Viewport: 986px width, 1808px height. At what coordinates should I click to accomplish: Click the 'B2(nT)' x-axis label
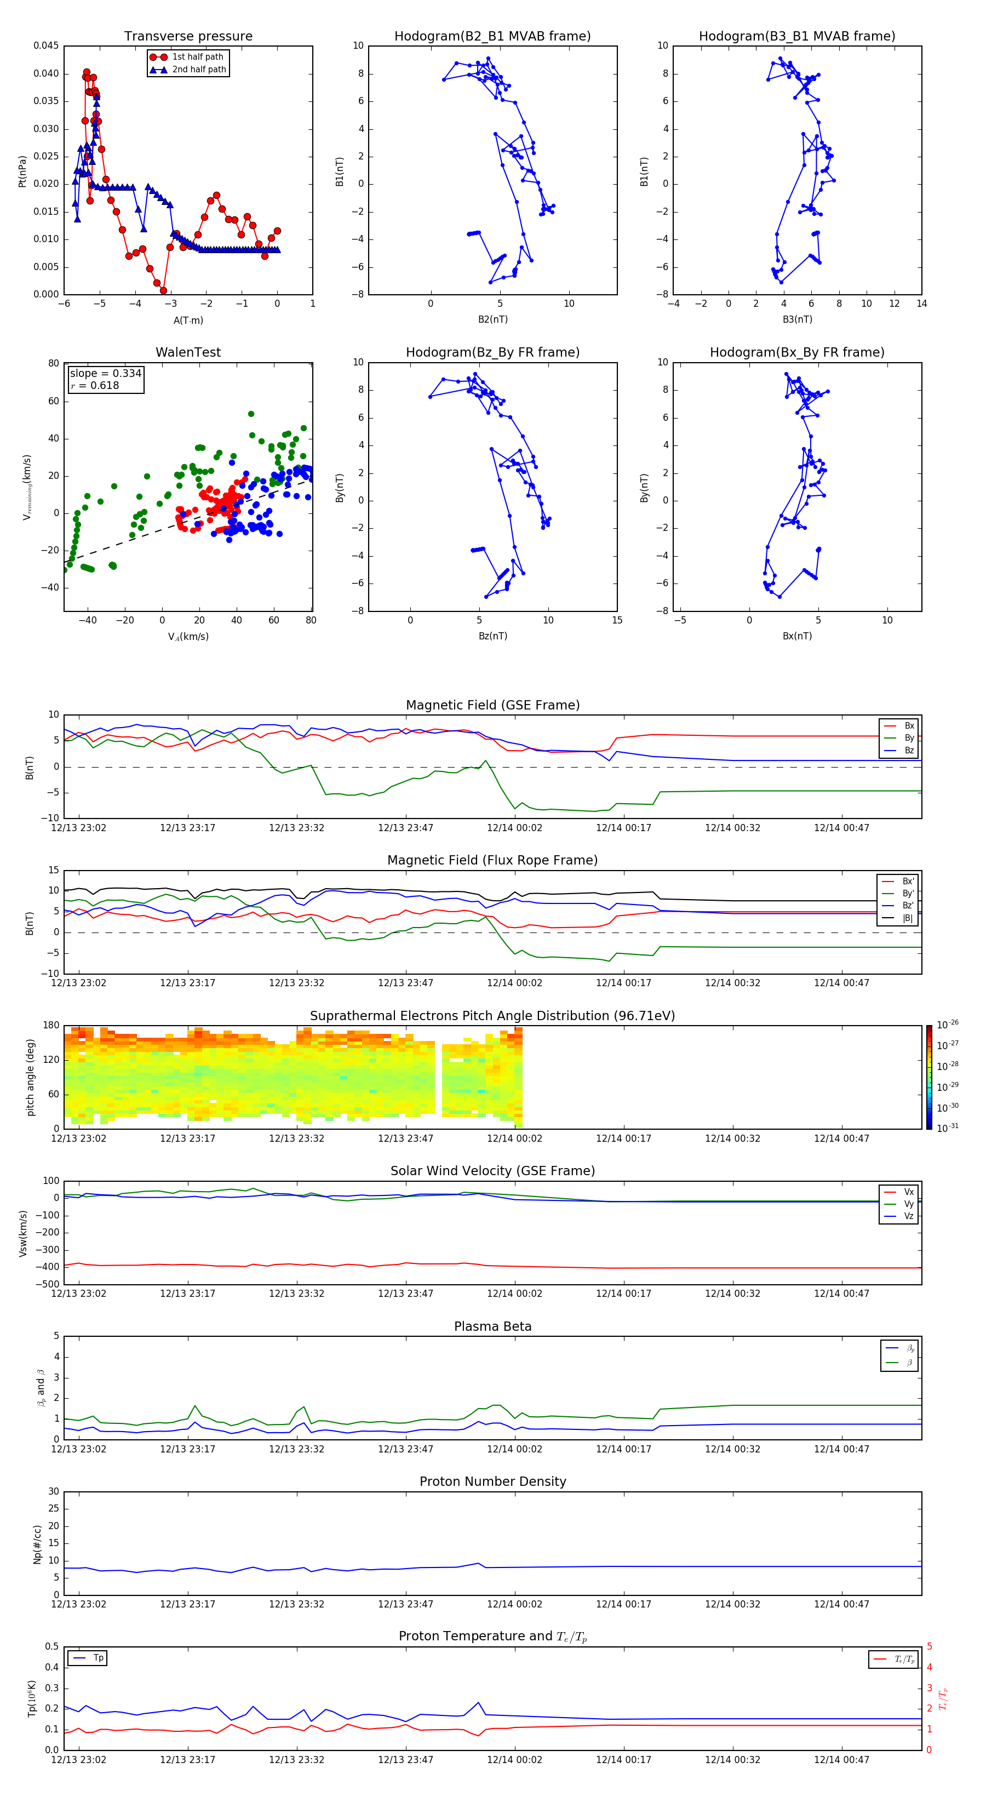(x=492, y=319)
